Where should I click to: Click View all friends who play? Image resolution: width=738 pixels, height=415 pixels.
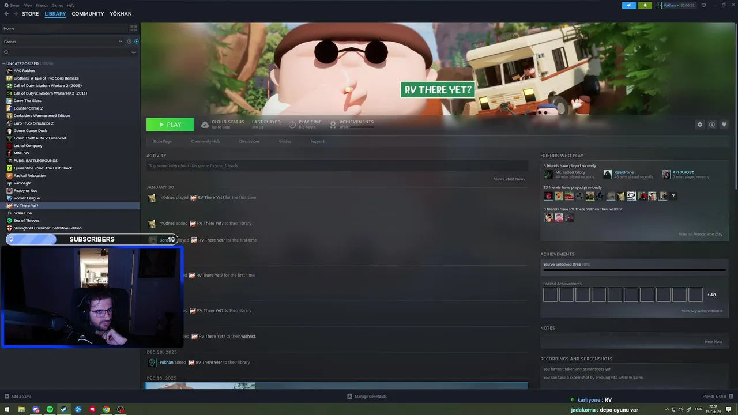pyautogui.click(x=701, y=234)
